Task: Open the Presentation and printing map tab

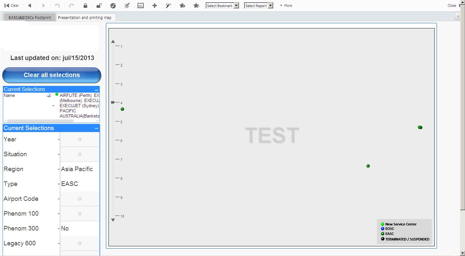Action: pyautogui.click(x=85, y=17)
